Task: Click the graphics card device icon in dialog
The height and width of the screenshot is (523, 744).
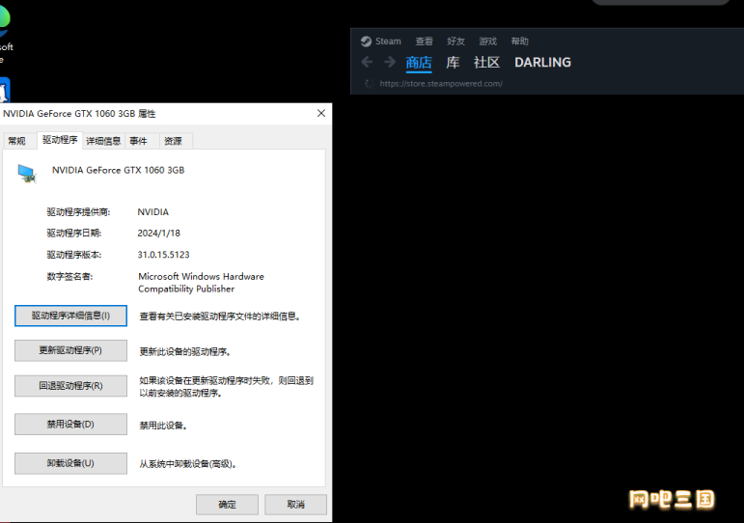Action: 27,174
